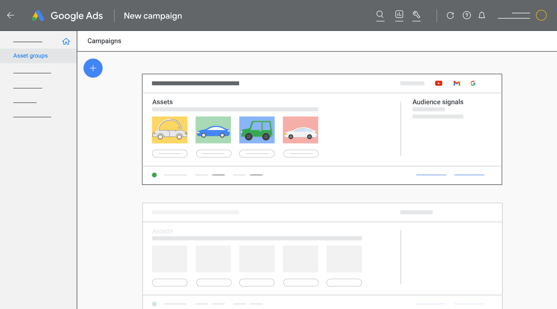
Task: Click the back arrow next to Google Ads
Action: 10,15
